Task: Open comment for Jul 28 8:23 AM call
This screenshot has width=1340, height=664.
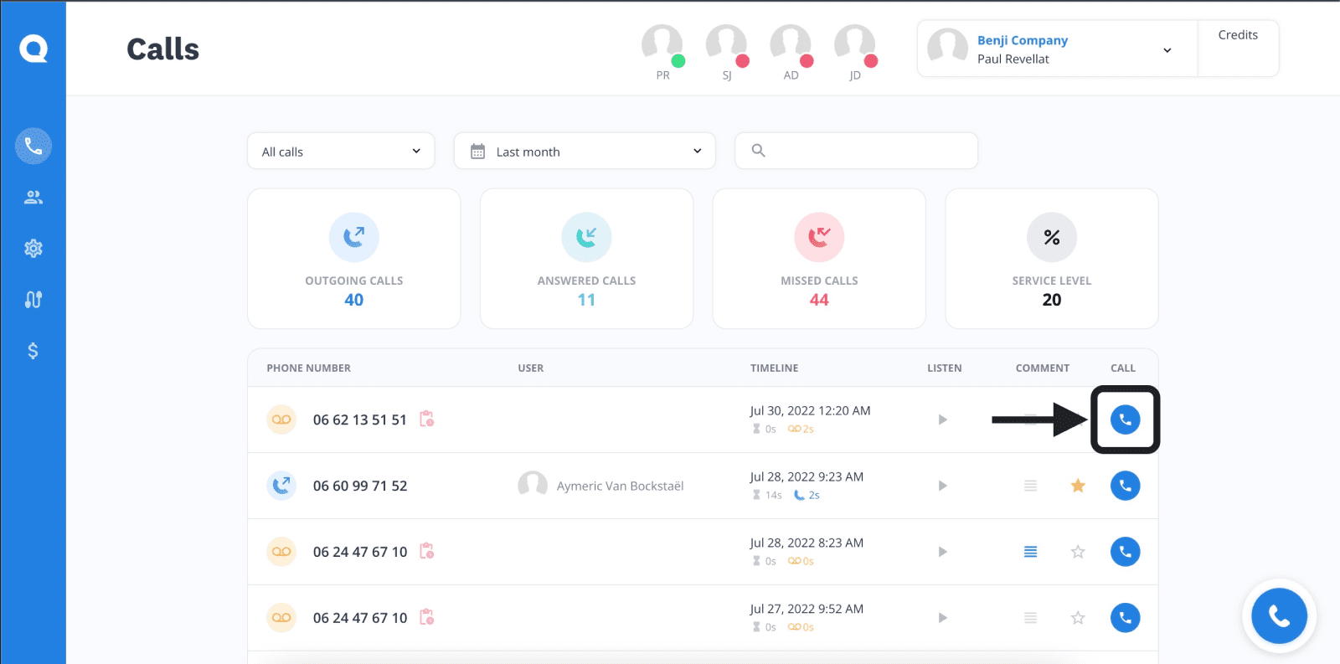Action: (1030, 552)
